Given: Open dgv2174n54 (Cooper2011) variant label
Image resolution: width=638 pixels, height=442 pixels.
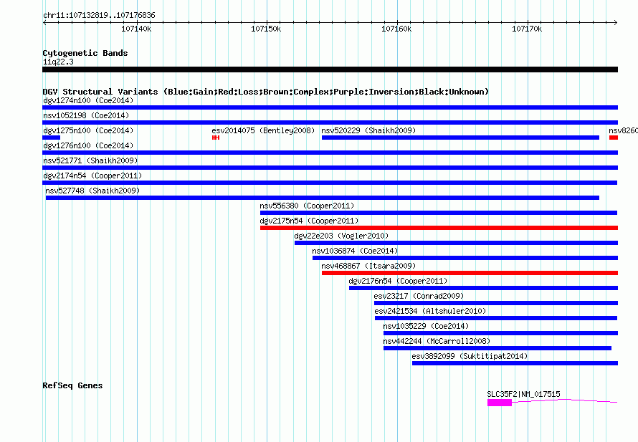Looking at the screenshot, I should coord(92,176).
